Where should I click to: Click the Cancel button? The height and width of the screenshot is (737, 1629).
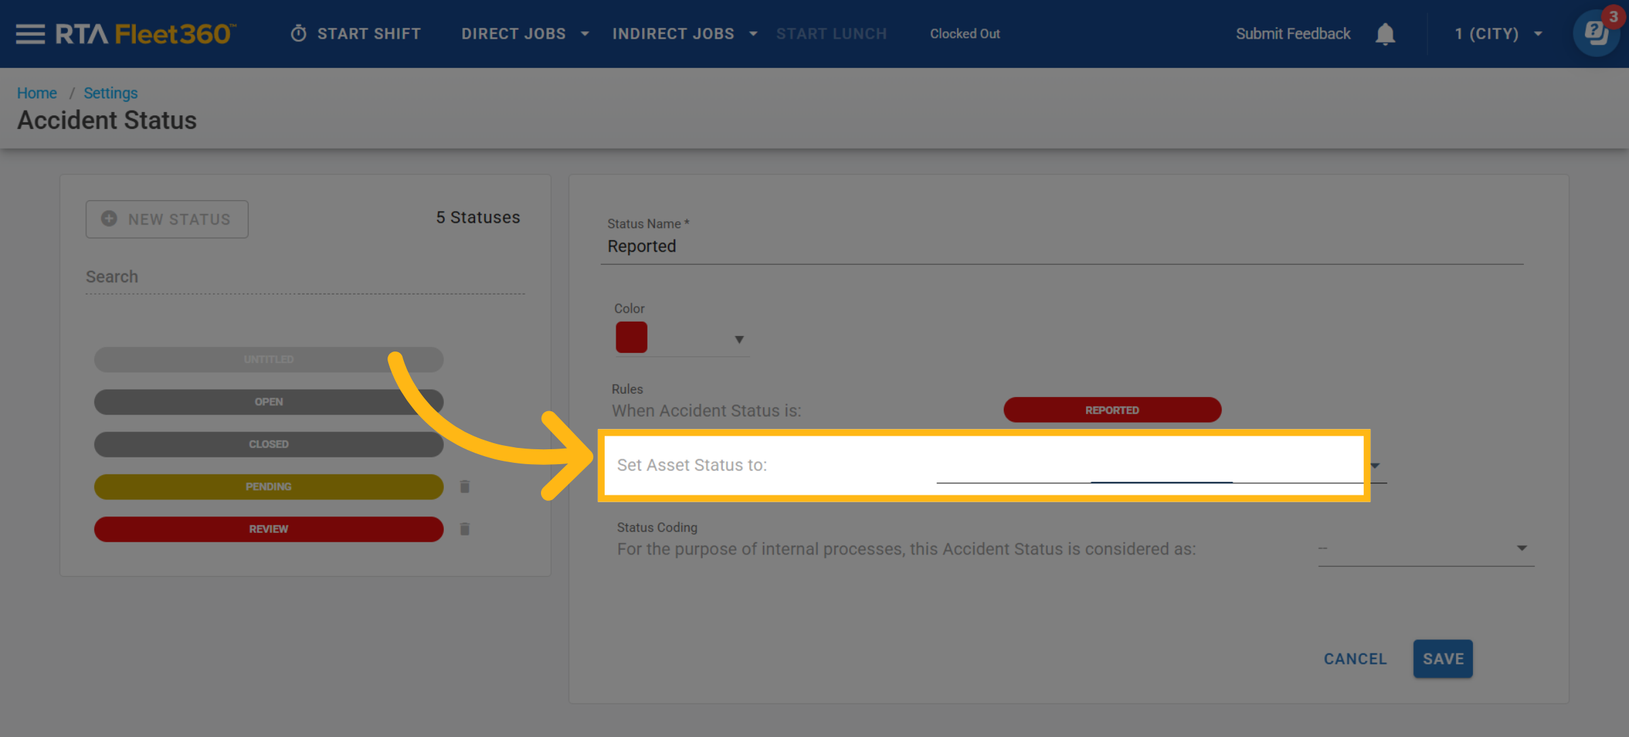point(1355,658)
